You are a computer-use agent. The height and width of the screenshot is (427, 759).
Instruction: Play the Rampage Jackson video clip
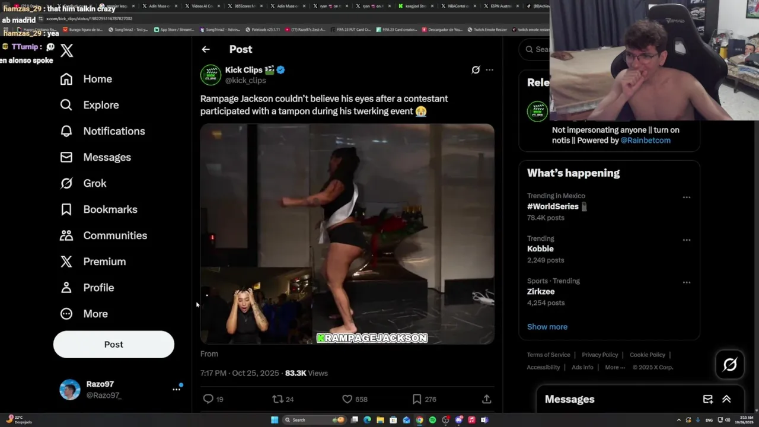[x=347, y=234]
